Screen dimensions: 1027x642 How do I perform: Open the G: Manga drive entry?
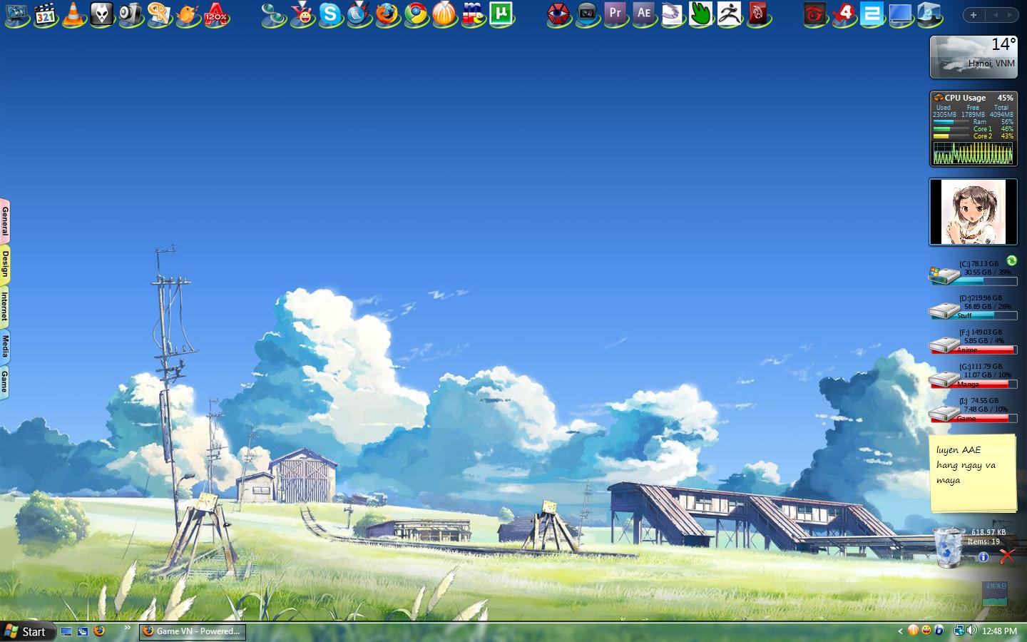[x=973, y=375]
